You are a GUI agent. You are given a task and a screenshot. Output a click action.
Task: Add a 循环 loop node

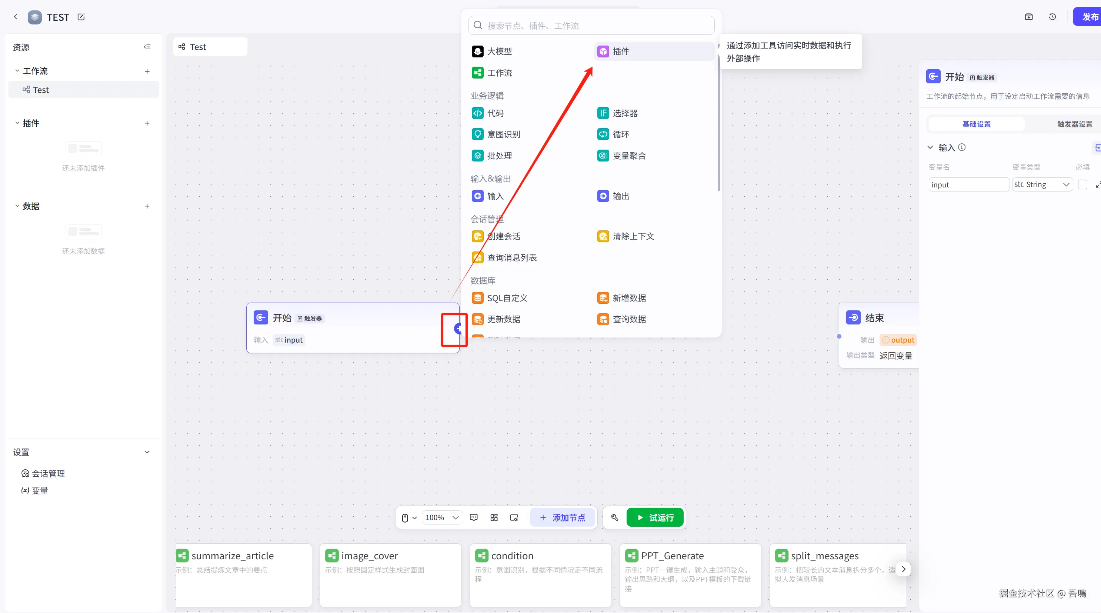click(620, 134)
